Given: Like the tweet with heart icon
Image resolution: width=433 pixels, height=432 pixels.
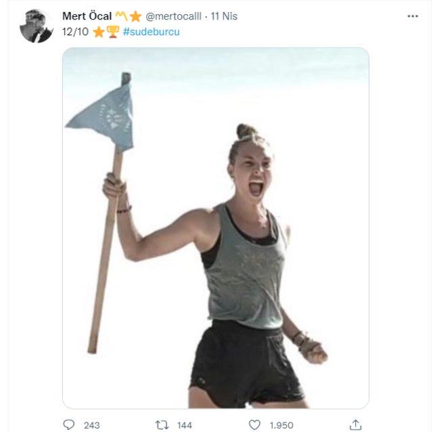Looking at the screenshot, I should coord(254,425).
